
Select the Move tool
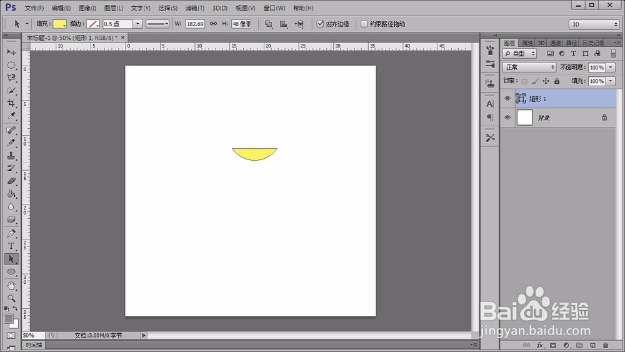click(11, 52)
